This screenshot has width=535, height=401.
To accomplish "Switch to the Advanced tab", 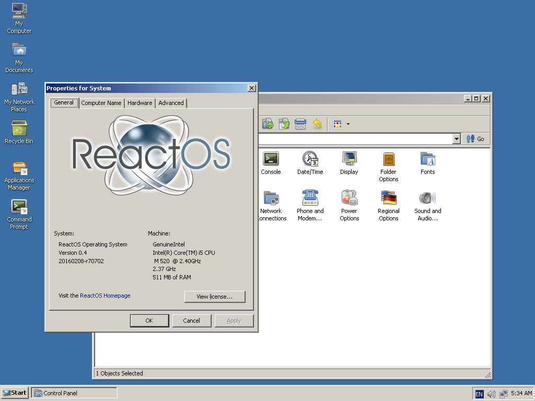I will click(171, 103).
